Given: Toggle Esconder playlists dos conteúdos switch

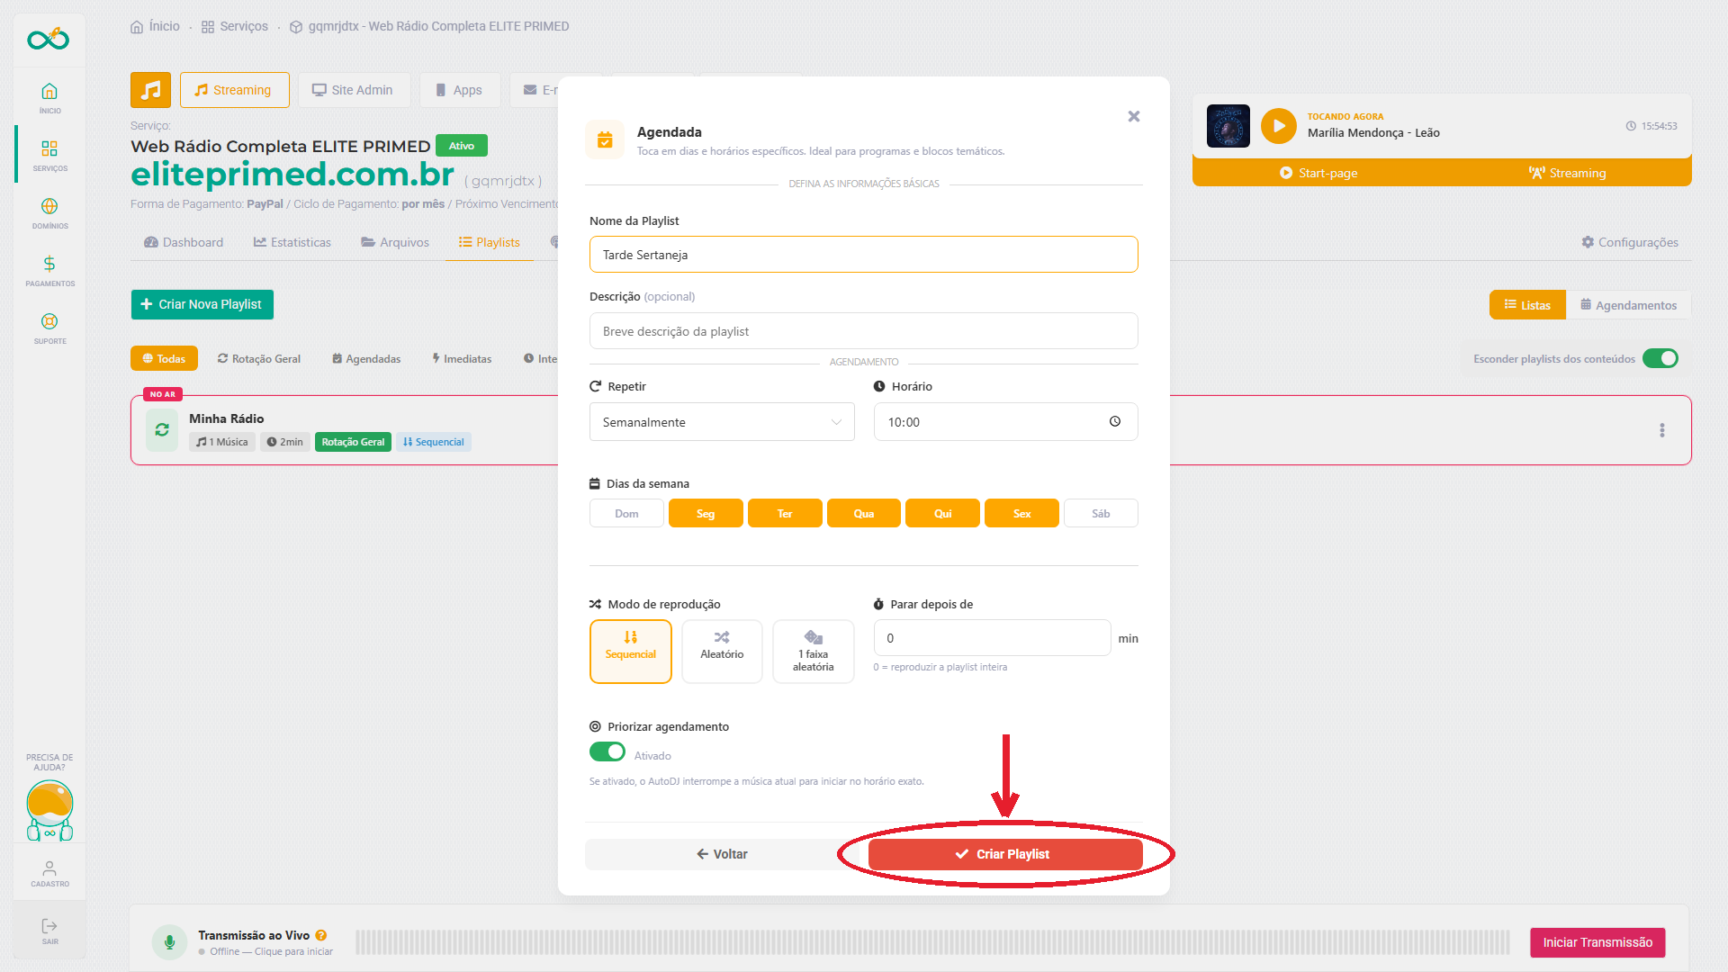Looking at the screenshot, I should pyautogui.click(x=1660, y=358).
